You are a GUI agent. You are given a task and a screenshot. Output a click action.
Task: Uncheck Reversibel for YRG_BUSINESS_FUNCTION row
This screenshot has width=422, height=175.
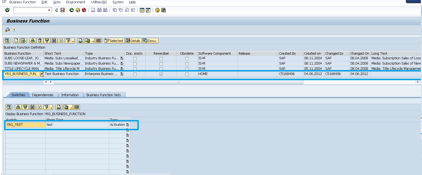click(161, 74)
